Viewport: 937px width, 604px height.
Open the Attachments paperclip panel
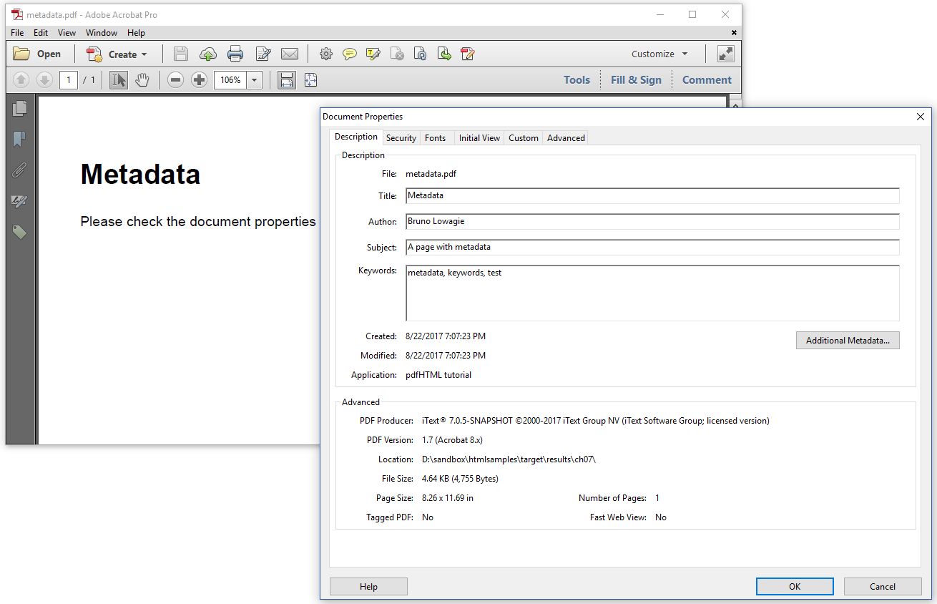20,170
